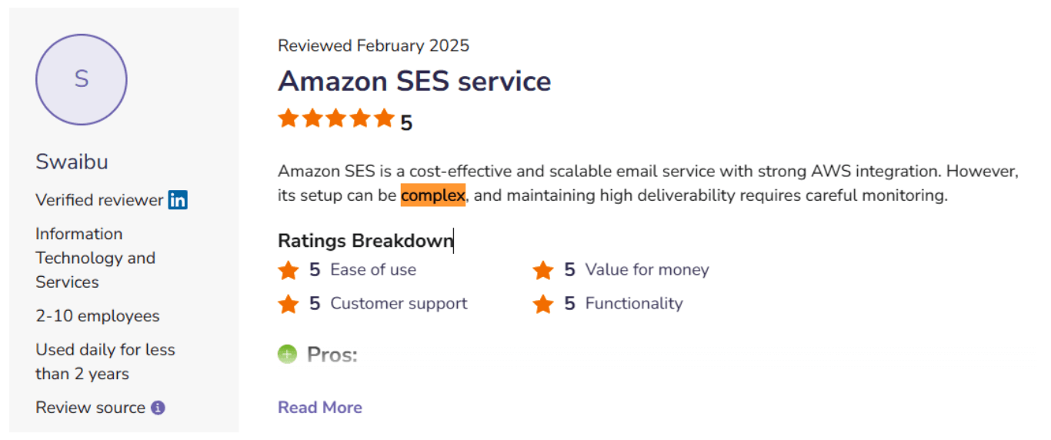Click the LinkedIn verified reviewer icon
The image size is (1051, 440).
click(178, 200)
